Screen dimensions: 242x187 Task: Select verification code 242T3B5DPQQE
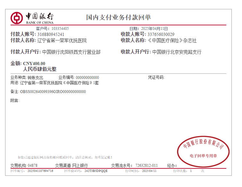96,171
